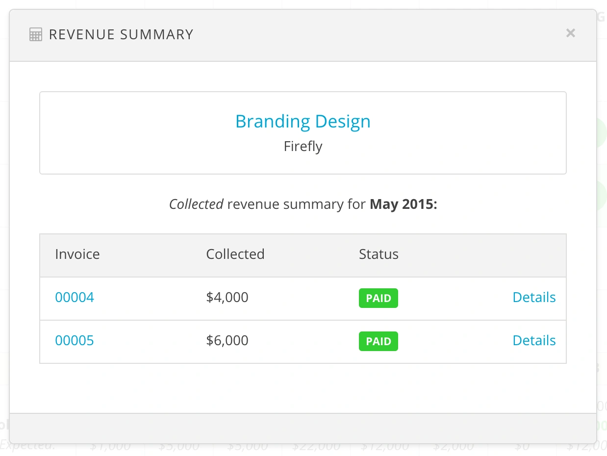
Task: Select the green paid status badge for invoice 00005
Action: click(x=378, y=341)
